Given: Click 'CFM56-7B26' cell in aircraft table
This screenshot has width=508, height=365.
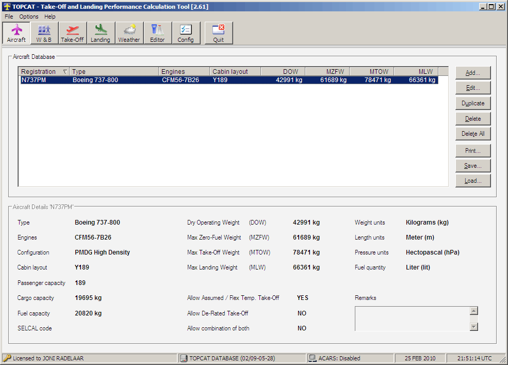Looking at the screenshot, I should pyautogui.click(x=181, y=80).
